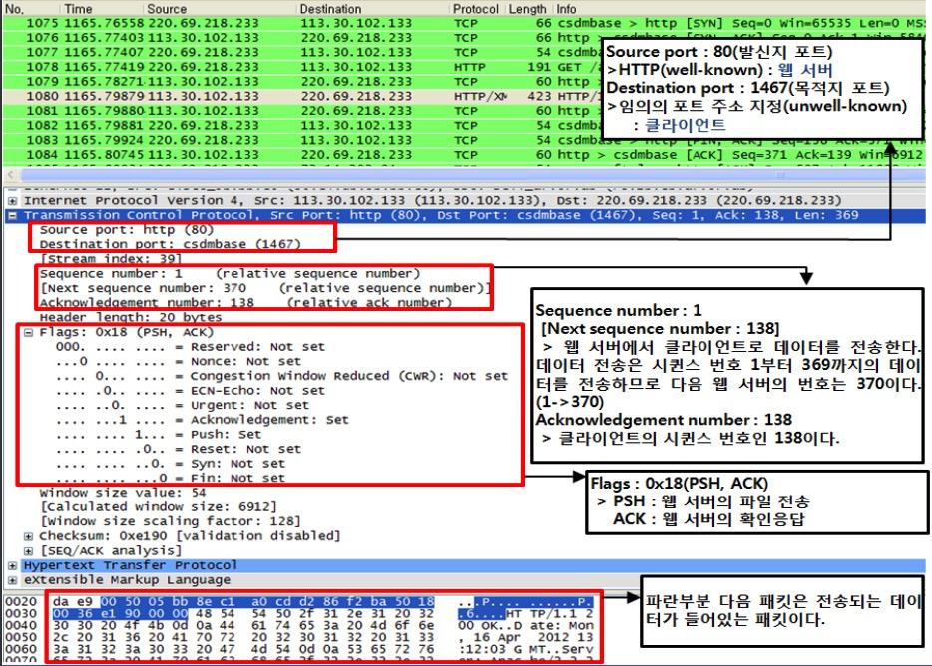The height and width of the screenshot is (666, 932).
Task: Select the ECN-Echo: Not set line
Action: tap(191, 391)
